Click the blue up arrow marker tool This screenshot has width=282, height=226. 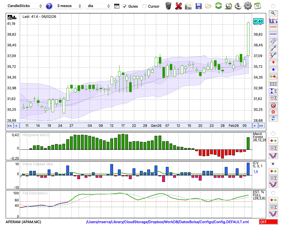273,69
